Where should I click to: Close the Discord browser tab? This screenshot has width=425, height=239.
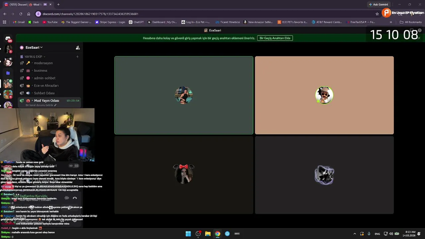[50, 5]
